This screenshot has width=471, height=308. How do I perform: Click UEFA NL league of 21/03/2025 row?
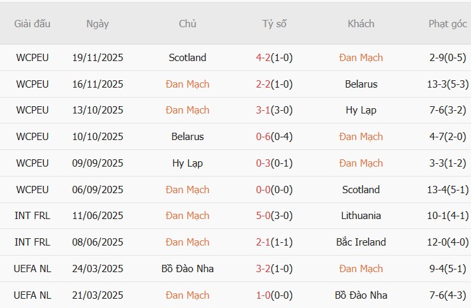click(33, 295)
